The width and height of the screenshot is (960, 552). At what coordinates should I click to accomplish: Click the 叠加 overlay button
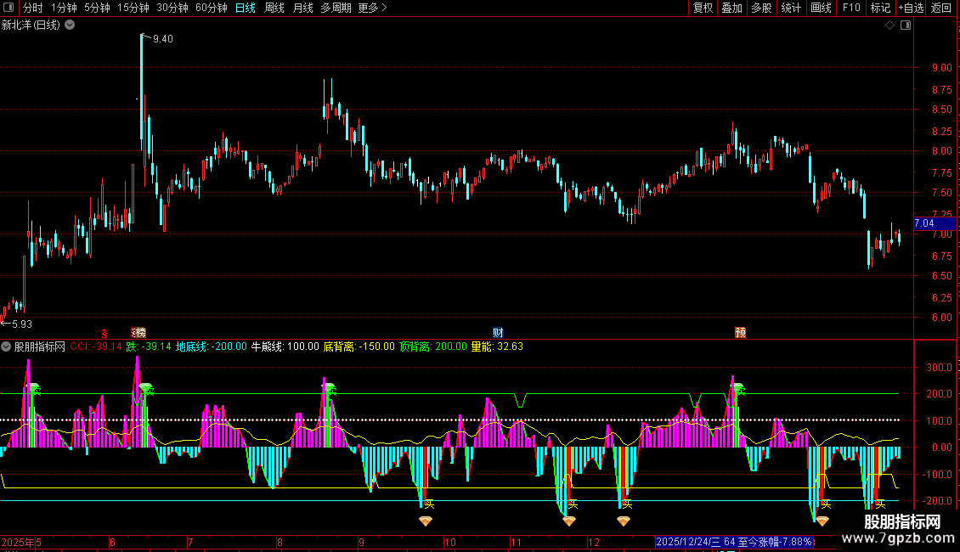point(731,8)
